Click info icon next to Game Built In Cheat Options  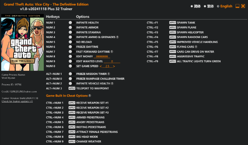(90, 96)
